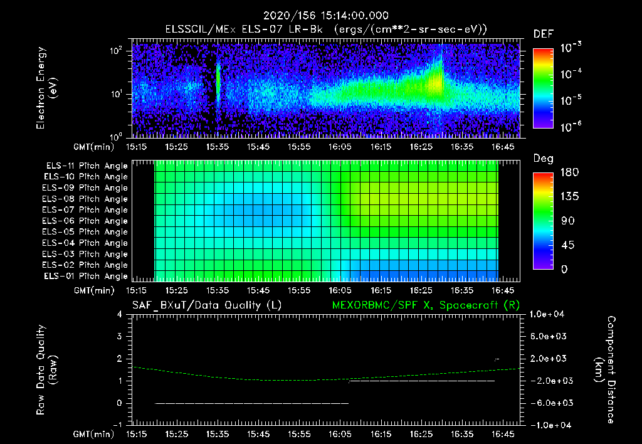
Task: Click the 6.0e+03 right axis tick label
Action: (x=549, y=337)
